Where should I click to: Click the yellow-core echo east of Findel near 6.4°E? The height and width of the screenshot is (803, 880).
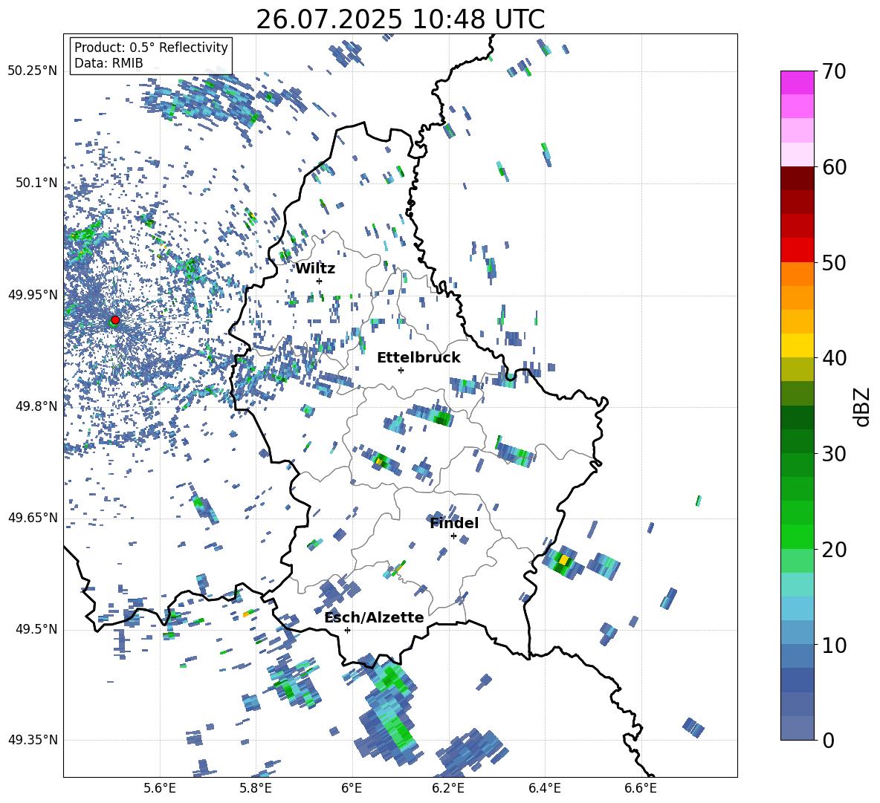[563, 562]
